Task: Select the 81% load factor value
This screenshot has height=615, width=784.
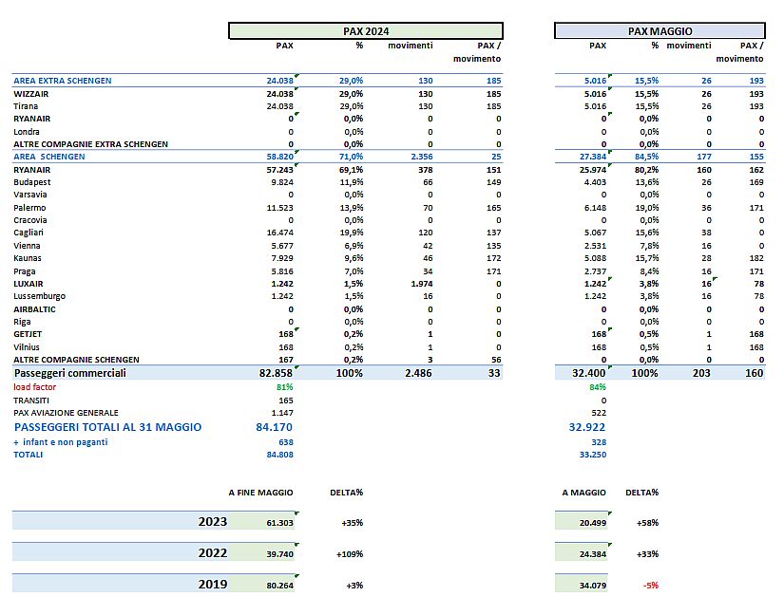Action: (x=284, y=387)
